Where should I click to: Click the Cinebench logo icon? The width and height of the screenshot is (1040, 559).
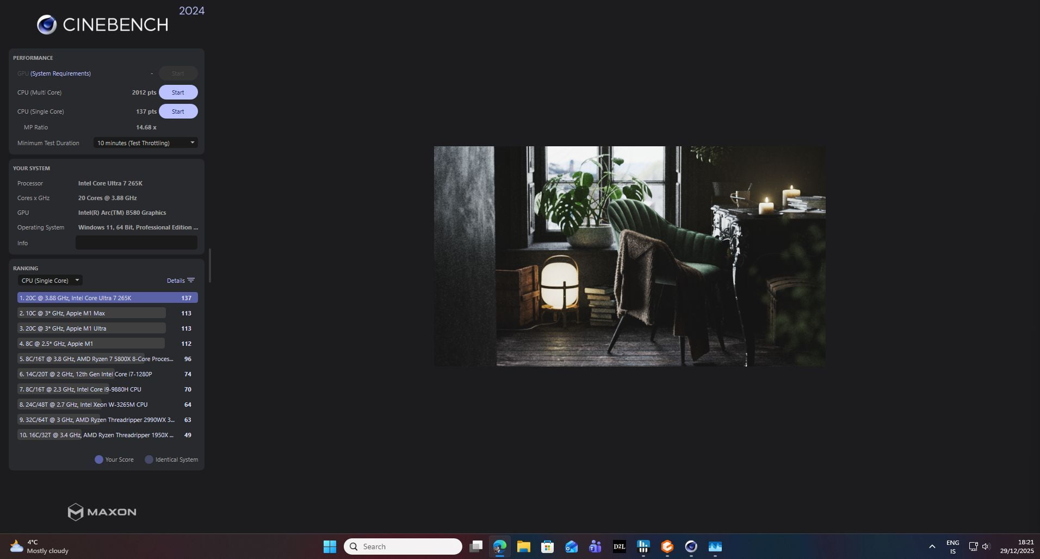tap(47, 24)
